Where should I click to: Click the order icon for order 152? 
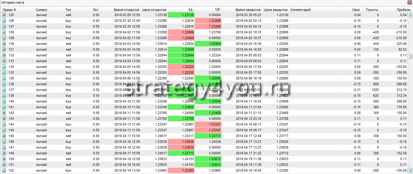pos(4,170)
